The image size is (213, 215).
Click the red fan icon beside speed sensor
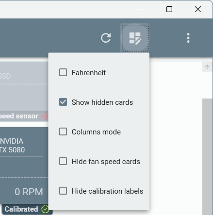click(45, 116)
